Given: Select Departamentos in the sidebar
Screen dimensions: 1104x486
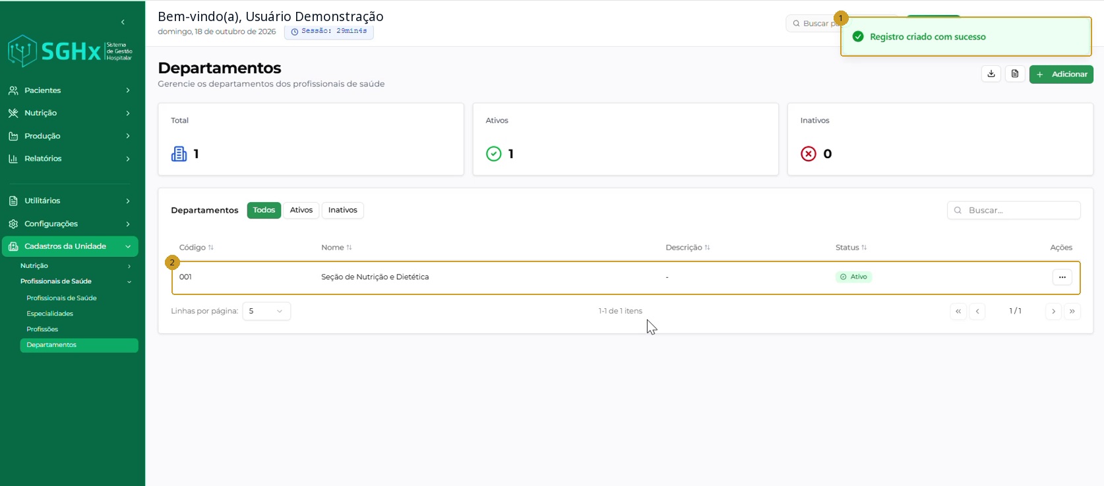Looking at the screenshot, I should click(x=79, y=345).
